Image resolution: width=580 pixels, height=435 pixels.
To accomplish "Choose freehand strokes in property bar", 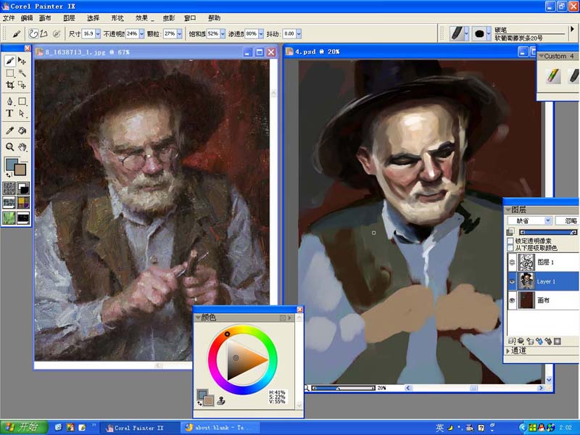I will (x=33, y=33).
